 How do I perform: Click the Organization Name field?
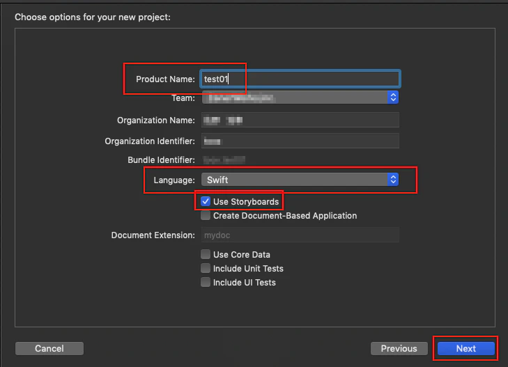[300, 120]
